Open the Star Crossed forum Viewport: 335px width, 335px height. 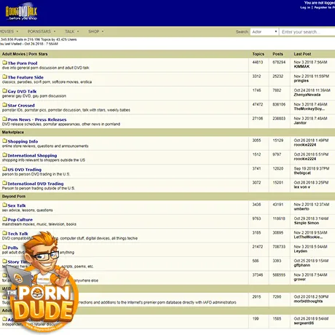[x=21, y=106]
